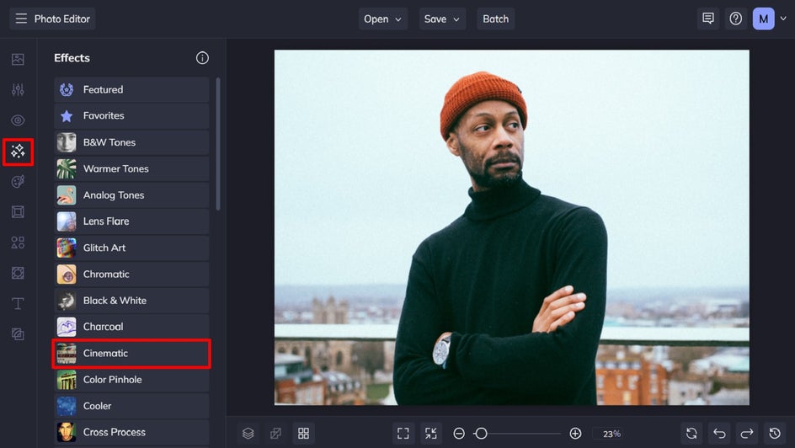Expand the Save dropdown menu

tap(442, 19)
